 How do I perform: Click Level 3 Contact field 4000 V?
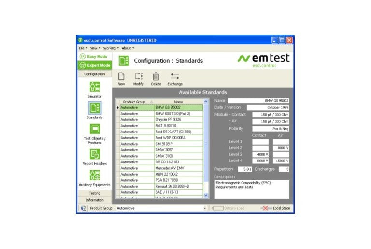(260, 154)
